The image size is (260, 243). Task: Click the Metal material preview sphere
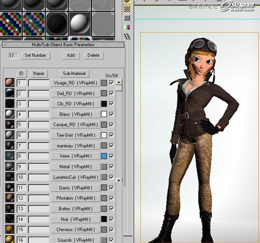point(10,166)
